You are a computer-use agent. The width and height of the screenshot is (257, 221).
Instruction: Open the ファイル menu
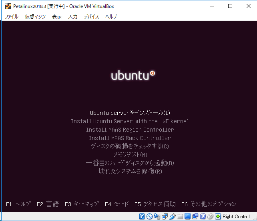click(x=11, y=17)
